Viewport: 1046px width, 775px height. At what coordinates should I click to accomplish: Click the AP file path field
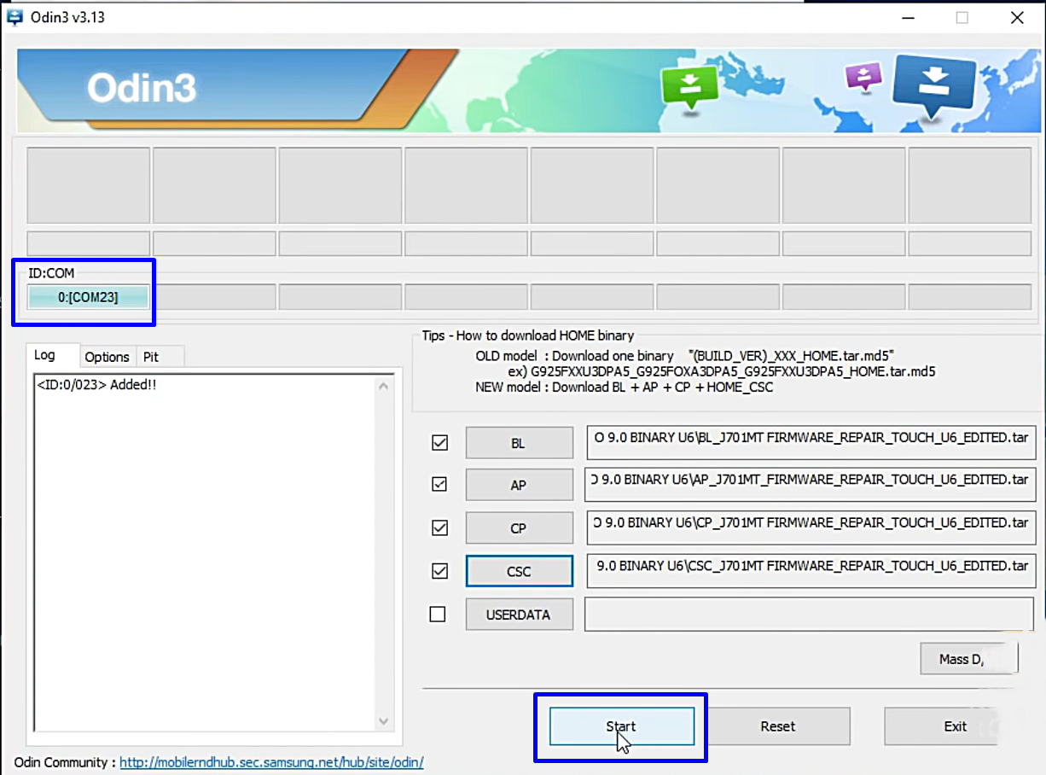809,485
